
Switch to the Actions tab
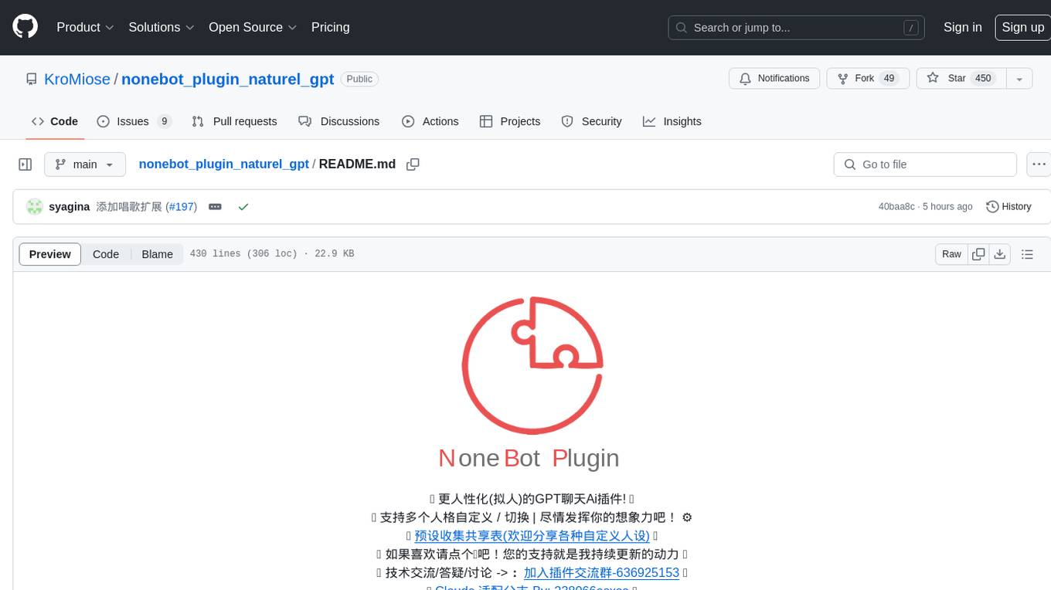[x=430, y=121]
